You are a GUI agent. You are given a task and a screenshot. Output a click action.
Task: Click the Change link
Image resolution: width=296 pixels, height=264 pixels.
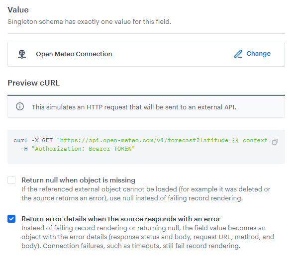tap(258, 54)
